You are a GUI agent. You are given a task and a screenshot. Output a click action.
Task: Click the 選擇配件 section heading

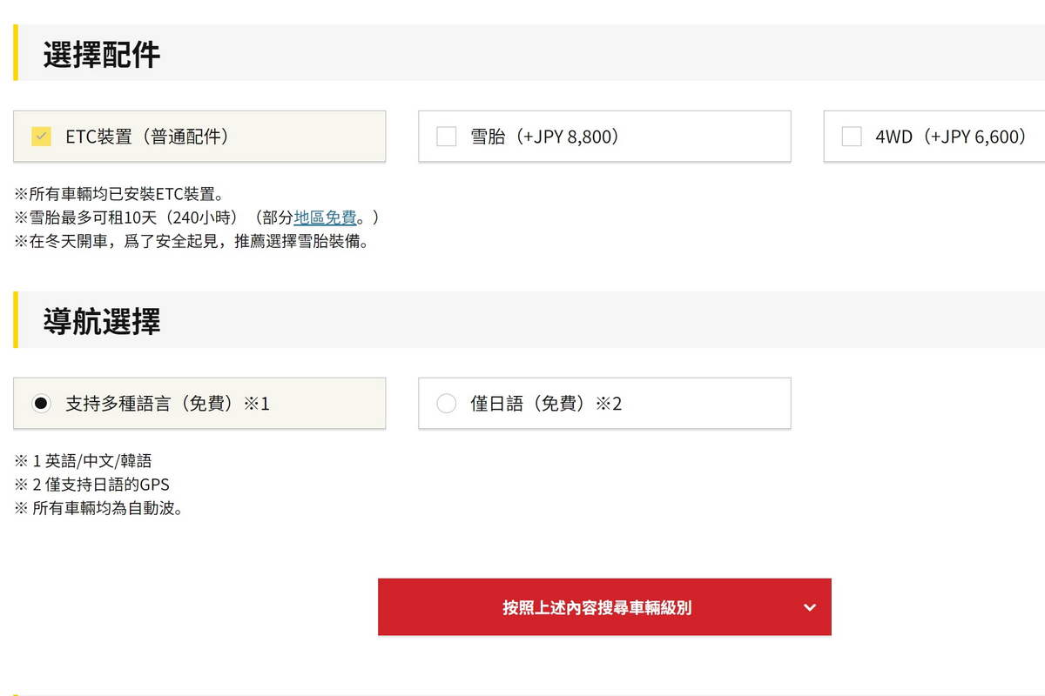102,55
